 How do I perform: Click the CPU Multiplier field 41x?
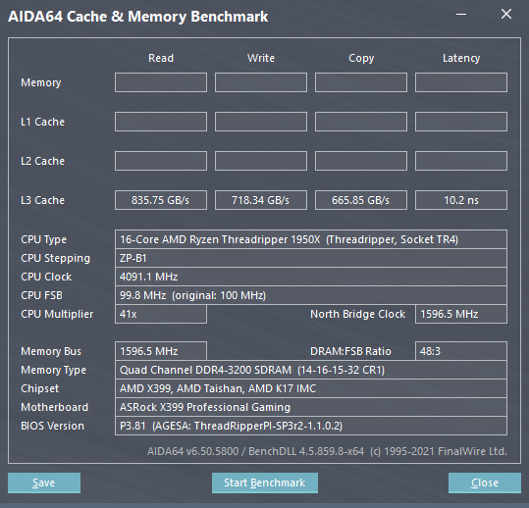(x=161, y=314)
